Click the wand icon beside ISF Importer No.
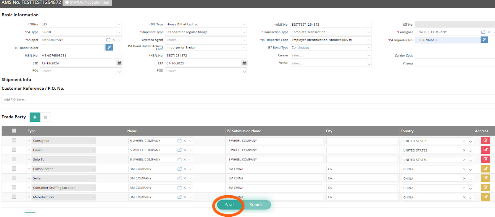Screen dimensions: 495x217 coord(484,40)
